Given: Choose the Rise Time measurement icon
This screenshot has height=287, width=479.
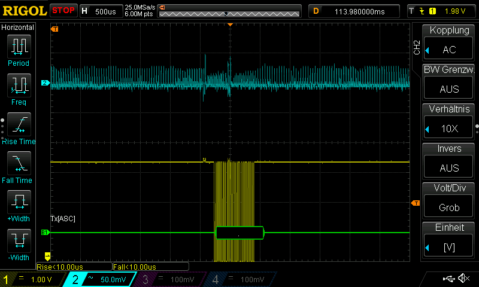Looking at the screenshot, I should 19,125.
